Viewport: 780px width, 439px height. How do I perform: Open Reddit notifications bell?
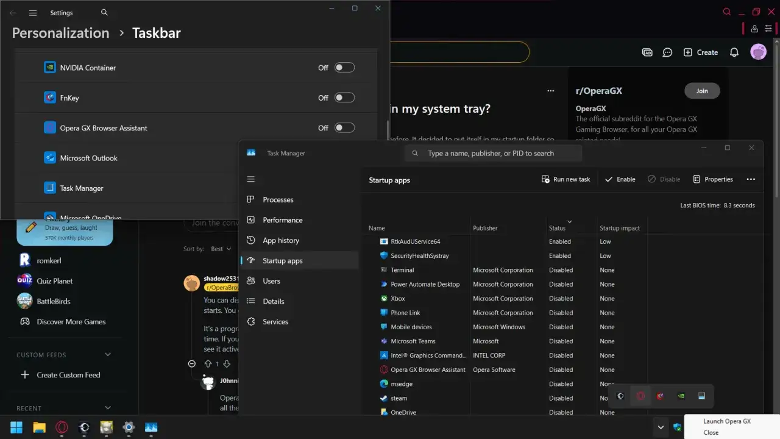pos(734,52)
